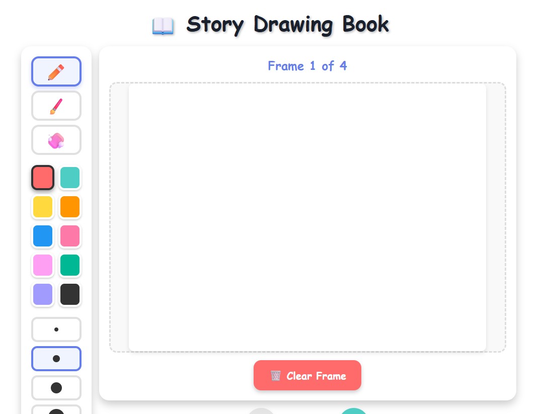
Task: Click inside the drawing canvas
Action: (307, 216)
